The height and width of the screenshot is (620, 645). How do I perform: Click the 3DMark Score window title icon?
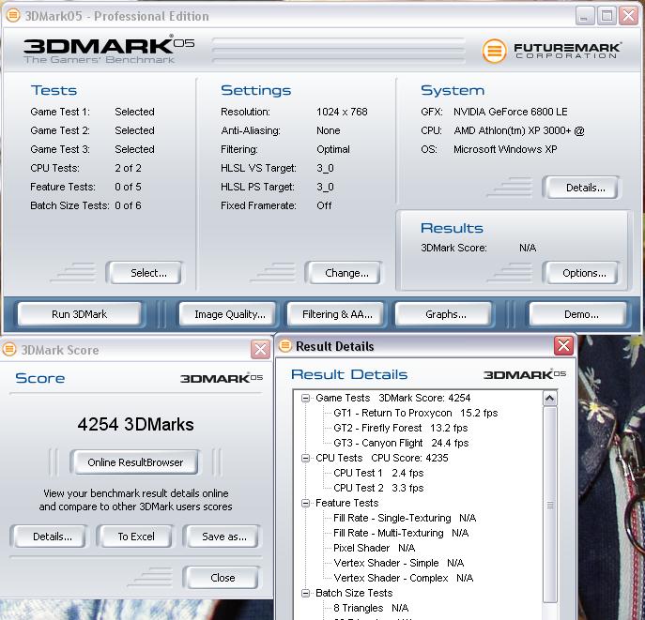tap(9, 350)
